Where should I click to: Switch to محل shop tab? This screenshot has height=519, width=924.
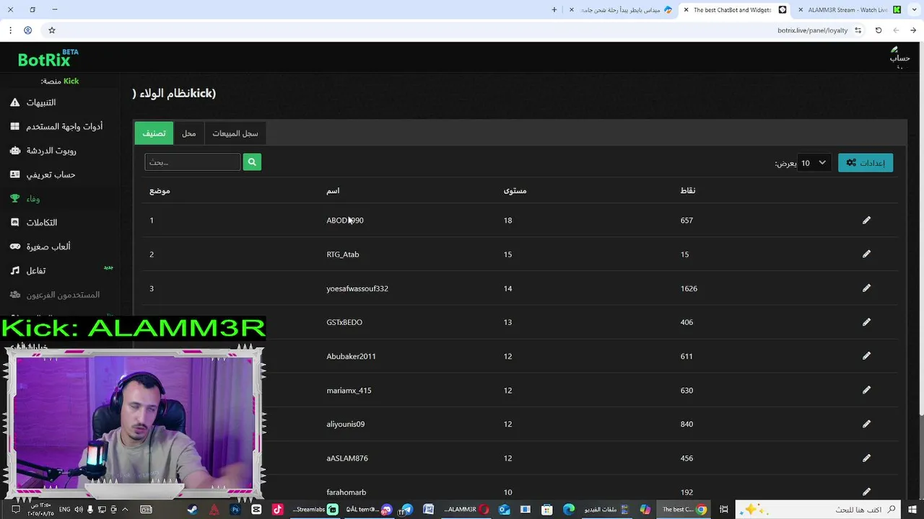tap(189, 133)
